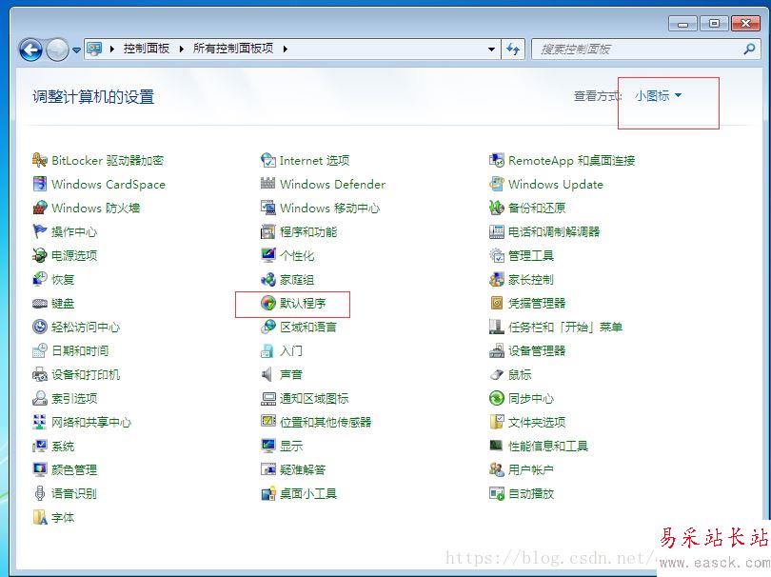Click the 操作中心 flag icon
The height and width of the screenshot is (577, 771).
(39, 231)
